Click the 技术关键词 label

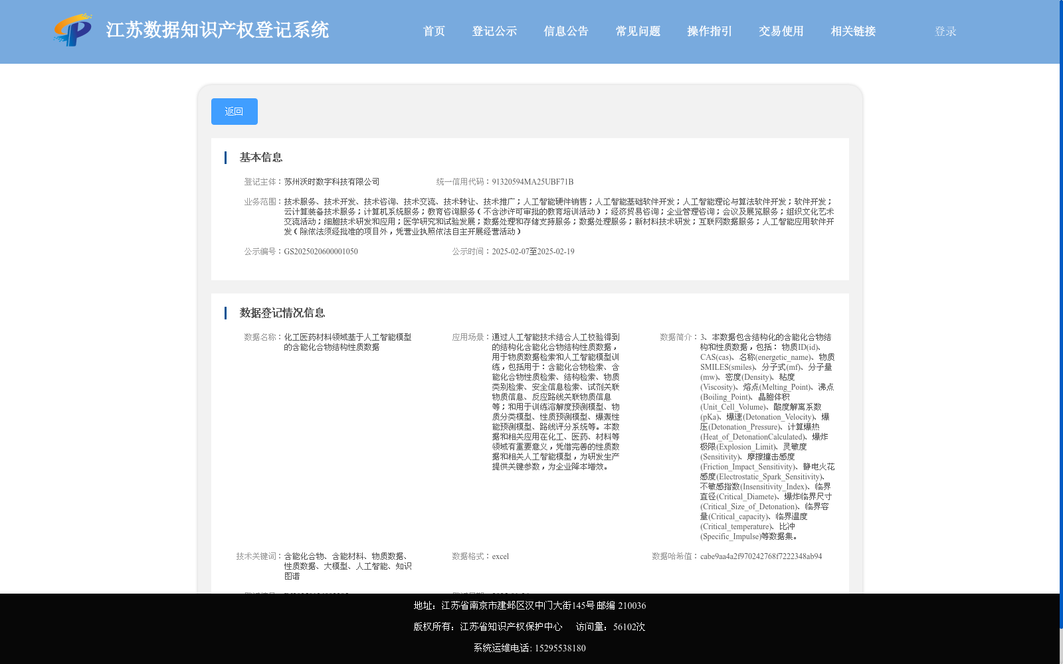click(260, 556)
